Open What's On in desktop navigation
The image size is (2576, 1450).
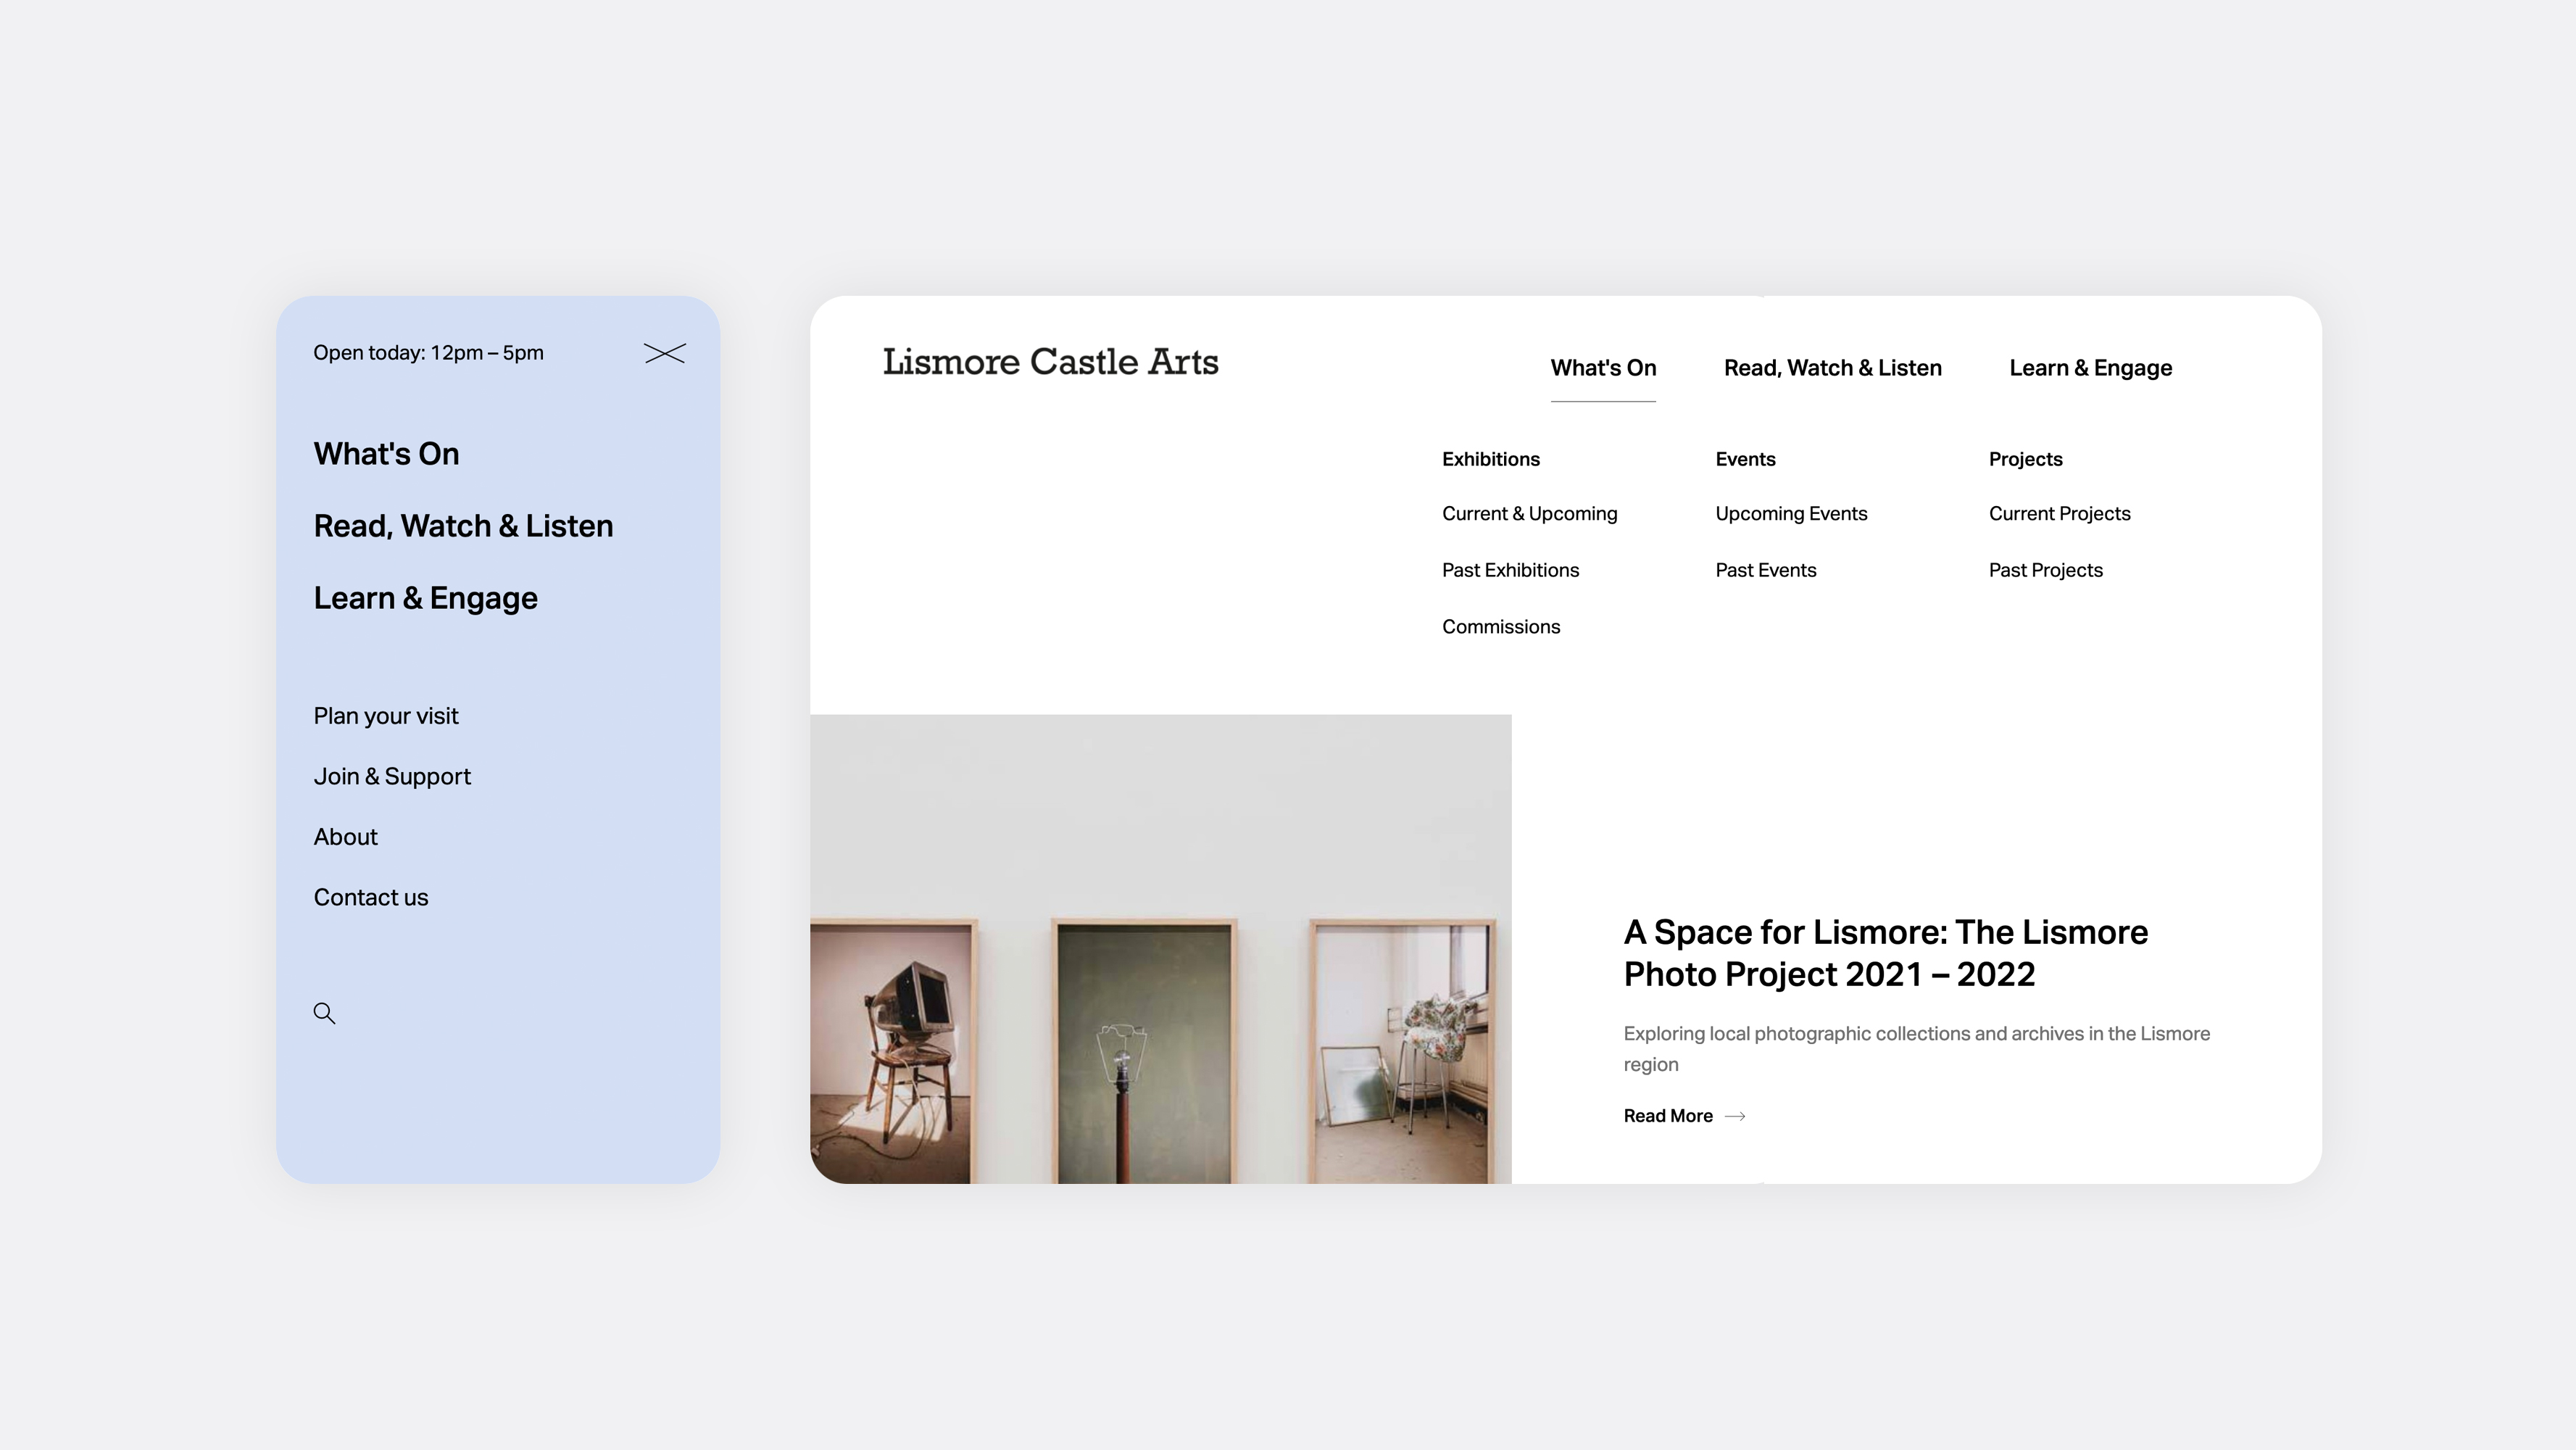[1602, 368]
